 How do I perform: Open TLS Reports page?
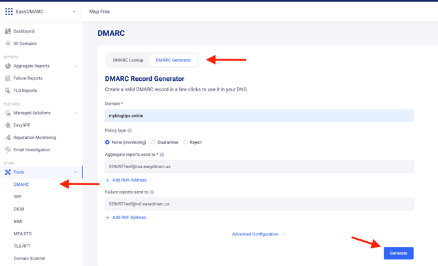25,91
